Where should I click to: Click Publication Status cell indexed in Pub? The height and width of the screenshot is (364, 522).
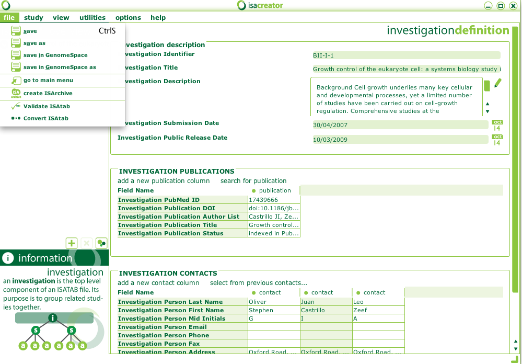(x=274, y=233)
